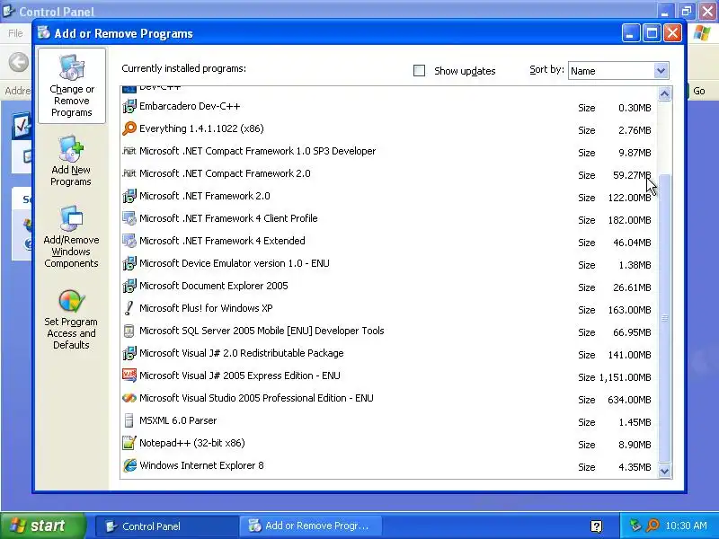719x539 pixels.
Task: Click the Visual J# 2005 Express icon
Action: pos(129,376)
